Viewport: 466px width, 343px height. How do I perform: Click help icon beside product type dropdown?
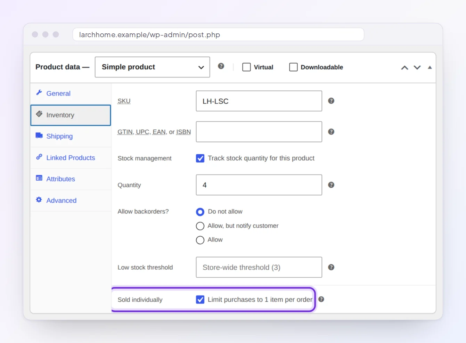point(221,66)
